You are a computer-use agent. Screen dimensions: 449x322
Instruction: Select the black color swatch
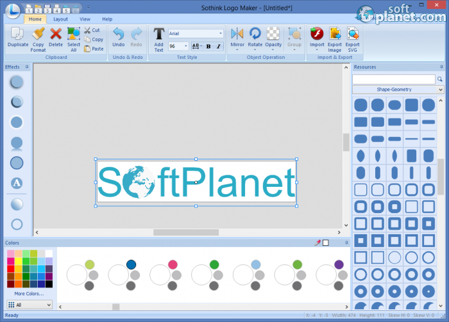[x=49, y=284]
